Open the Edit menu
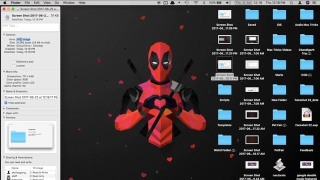 point(36,2)
